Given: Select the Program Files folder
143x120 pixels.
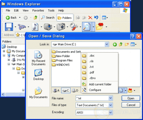Looking at the screenshot, I should click(62, 61).
